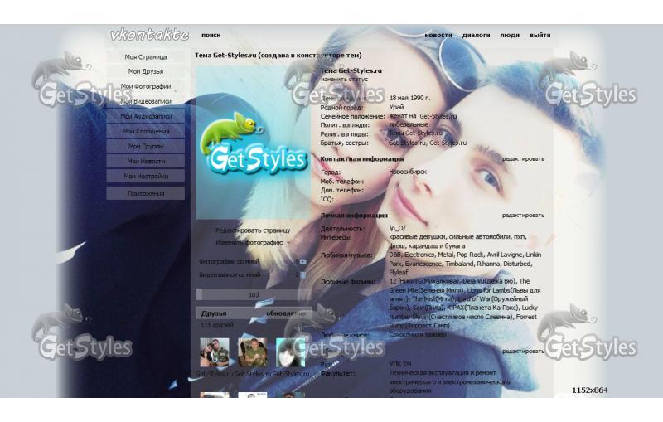
Task: Open the поиск search link
Action: (211, 35)
